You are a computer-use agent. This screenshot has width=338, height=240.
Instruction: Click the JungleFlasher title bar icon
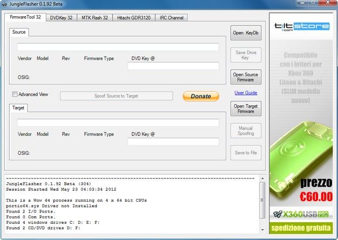(x=4, y=4)
